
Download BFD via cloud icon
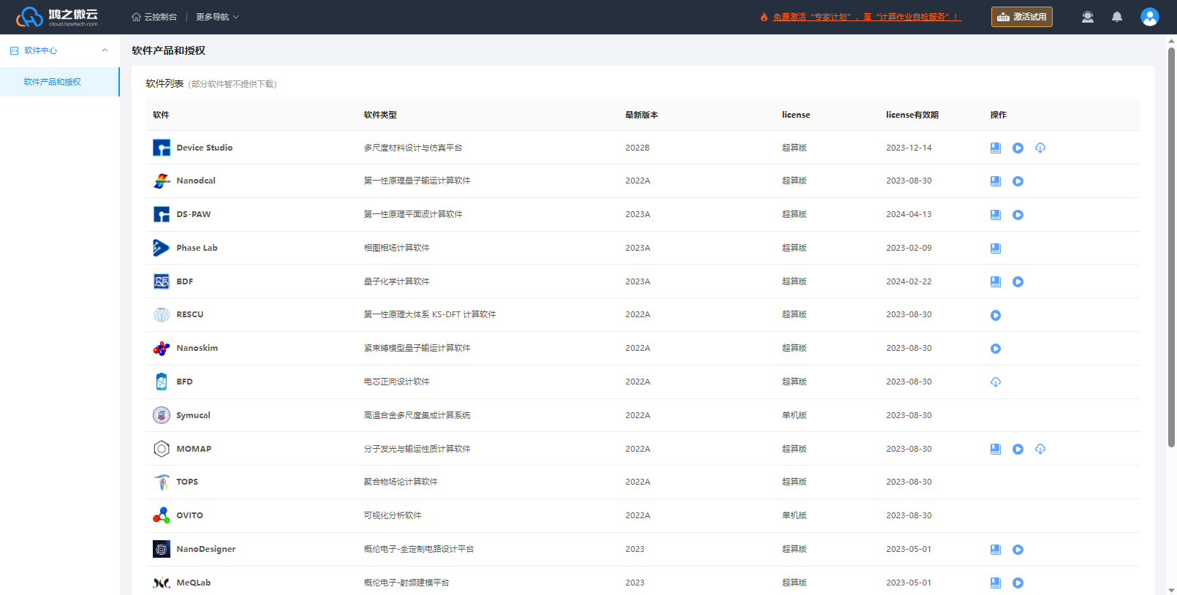pos(995,382)
